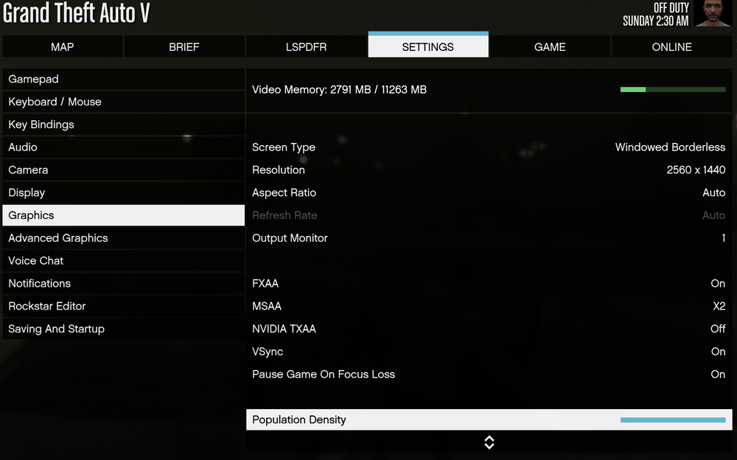Click the Resolution label
The image size is (737, 460).
tap(279, 170)
